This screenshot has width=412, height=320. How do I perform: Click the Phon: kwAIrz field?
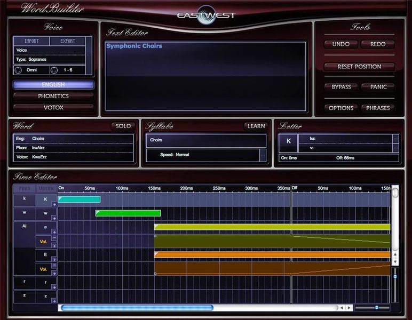[x=73, y=148]
